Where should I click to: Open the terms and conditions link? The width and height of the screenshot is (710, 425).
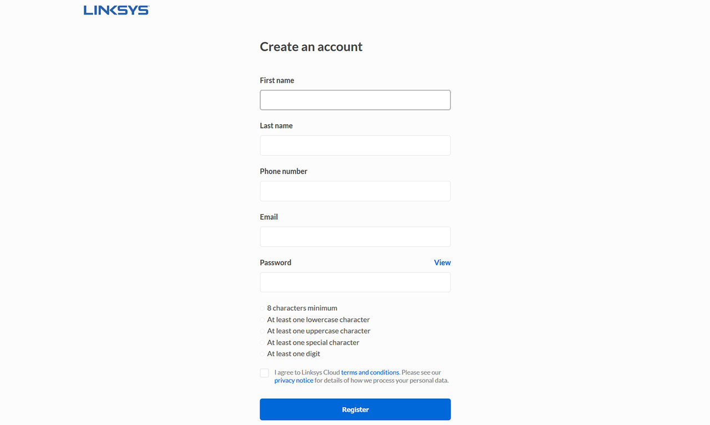370,372
